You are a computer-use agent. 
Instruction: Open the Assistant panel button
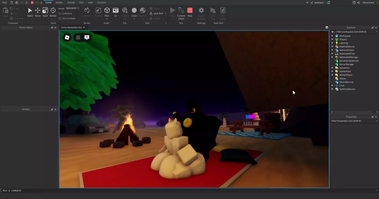pos(317,2)
